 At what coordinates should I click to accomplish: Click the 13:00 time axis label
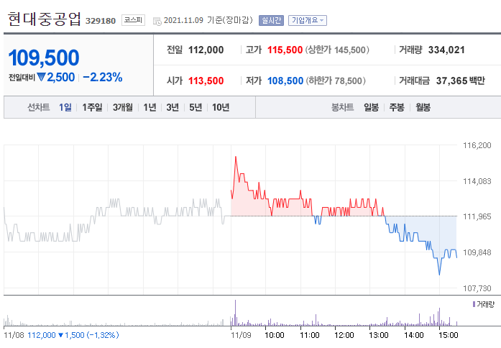click(x=379, y=335)
